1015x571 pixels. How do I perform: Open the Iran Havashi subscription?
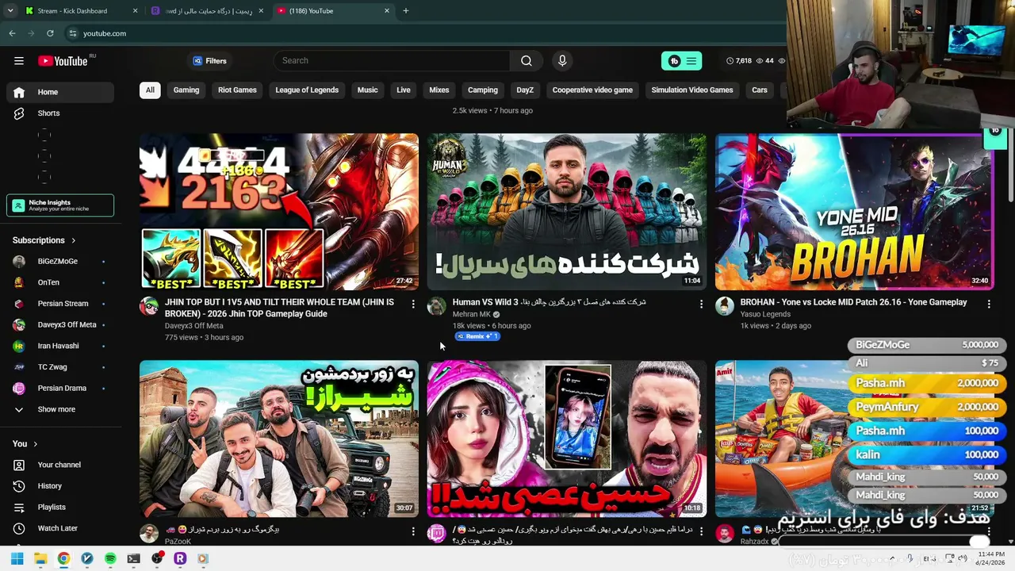point(60,346)
